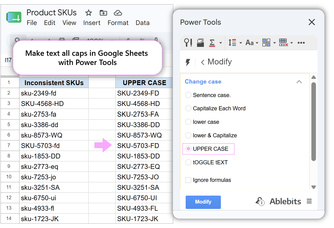This screenshot has height=228, width=334.
Task: Open the Data menu
Action: pyautogui.click(x=142, y=23)
